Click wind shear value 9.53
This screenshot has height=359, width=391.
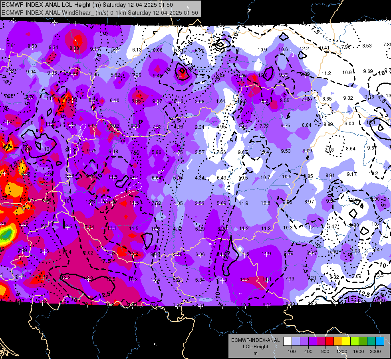[286, 151]
